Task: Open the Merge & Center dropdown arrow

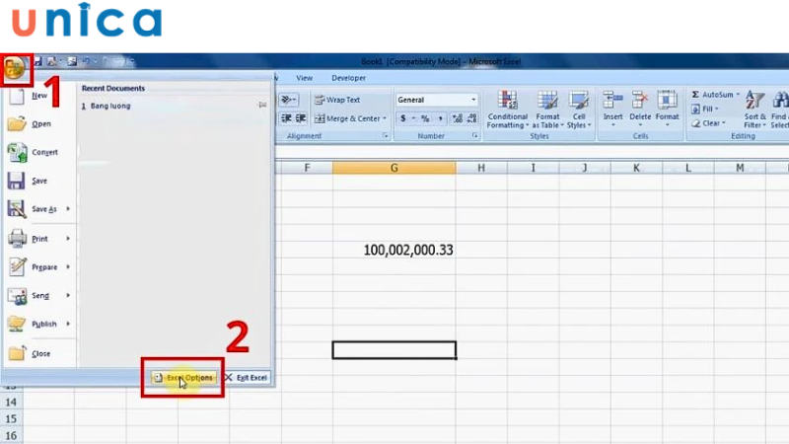Action: 385,118
